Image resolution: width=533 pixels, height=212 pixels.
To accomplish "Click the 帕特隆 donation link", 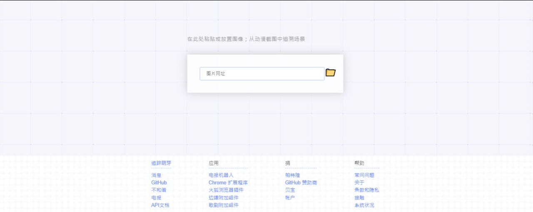I will [x=292, y=175].
